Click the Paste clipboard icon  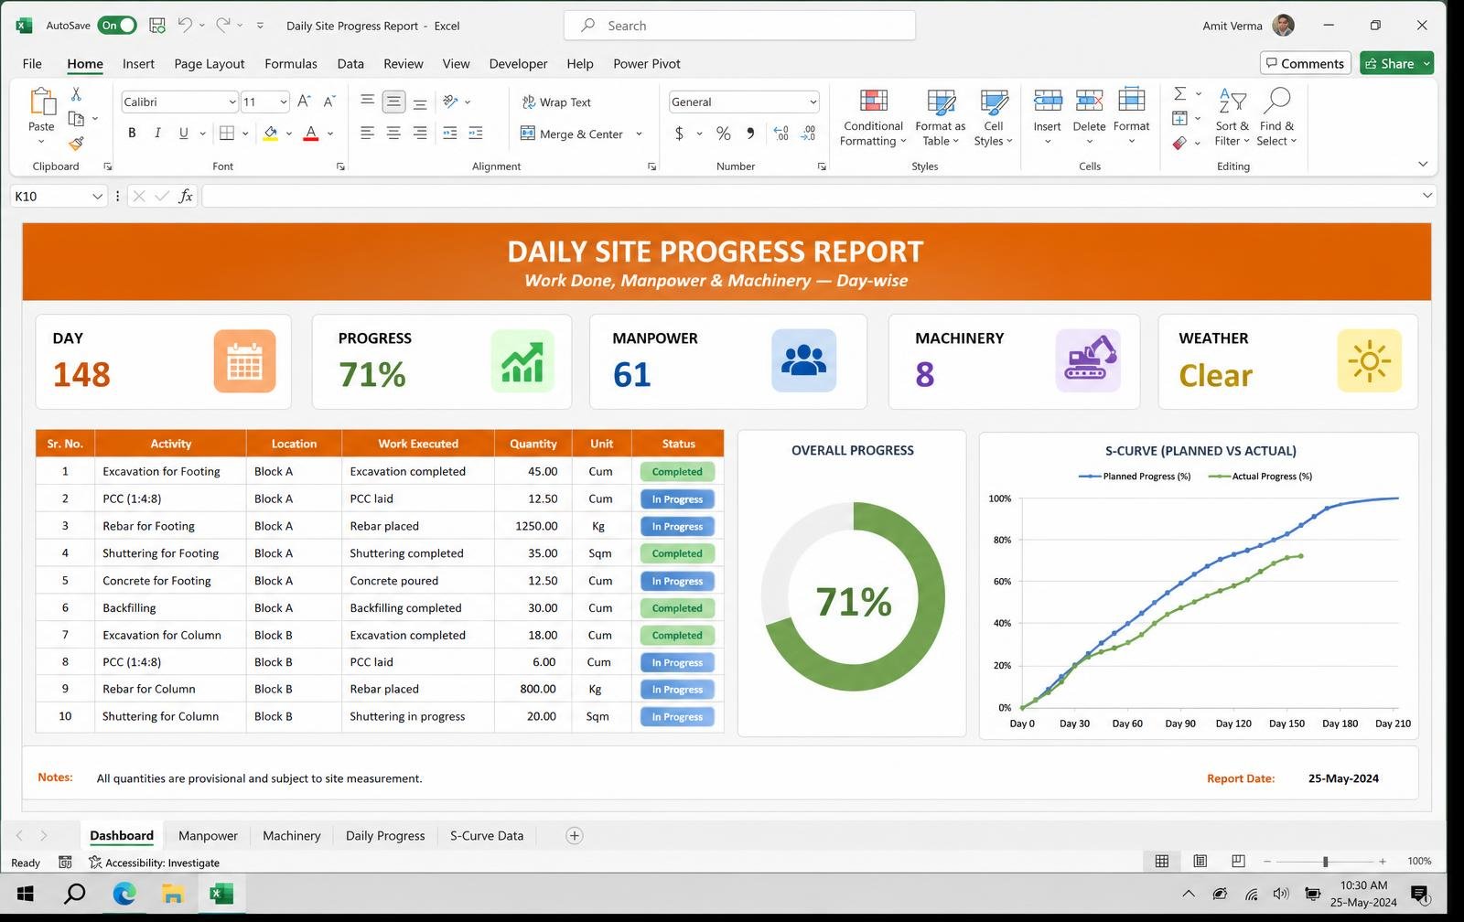(x=41, y=101)
